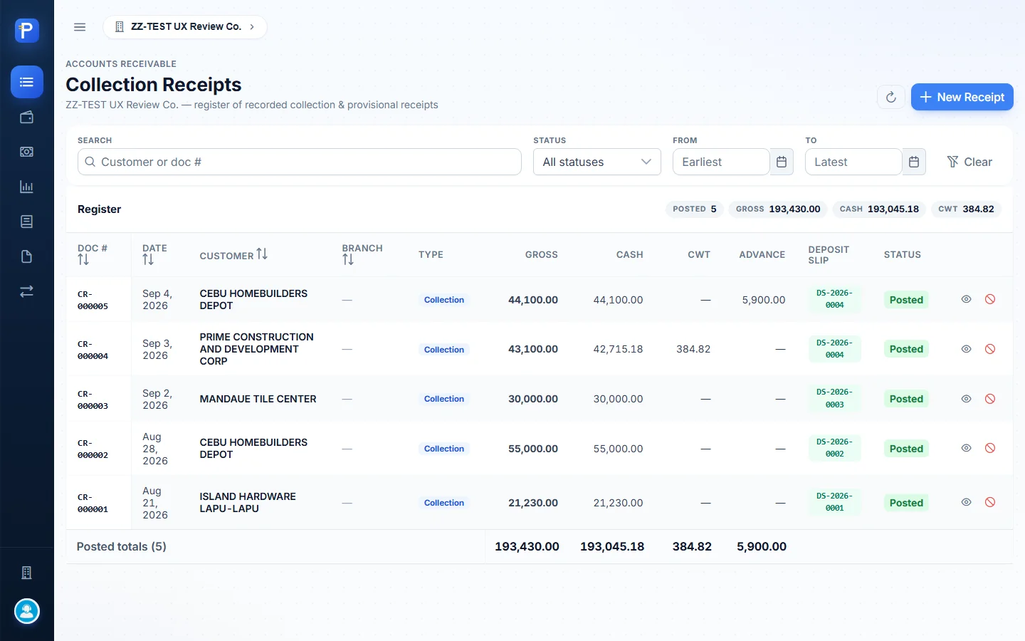Image resolution: width=1025 pixels, height=641 pixels.
Task: Open deposit slip DS-2026-0003
Action: pyautogui.click(x=834, y=399)
